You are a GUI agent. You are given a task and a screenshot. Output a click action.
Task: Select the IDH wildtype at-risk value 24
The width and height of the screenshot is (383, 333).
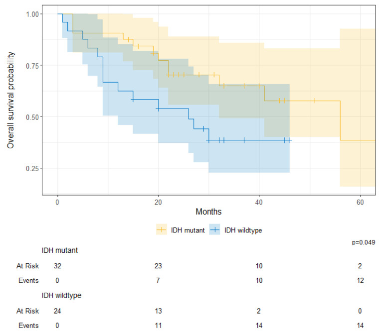click(57, 311)
